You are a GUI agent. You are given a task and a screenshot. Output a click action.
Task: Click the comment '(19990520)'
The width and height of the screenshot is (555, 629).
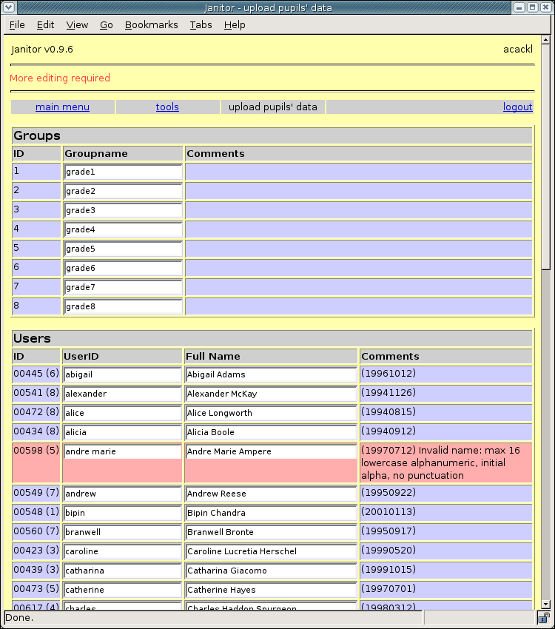coord(388,551)
